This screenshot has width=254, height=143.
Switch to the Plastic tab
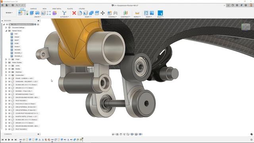pyautogui.click(x=70, y=9)
